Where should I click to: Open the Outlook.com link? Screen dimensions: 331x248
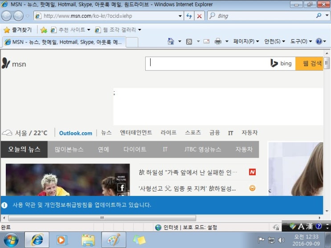(x=76, y=133)
